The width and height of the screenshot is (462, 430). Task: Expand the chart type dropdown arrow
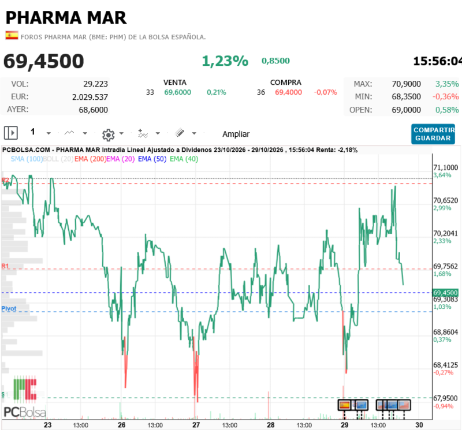point(85,133)
